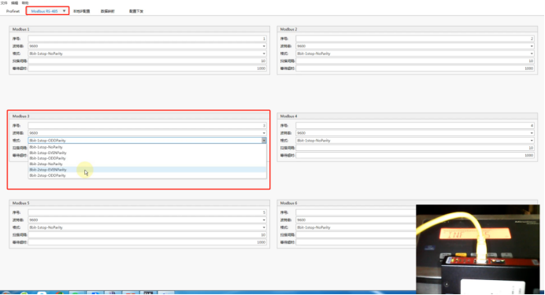Open the Modbus 3 baud rate dropdown
This screenshot has height=295, width=545.
coord(147,133)
